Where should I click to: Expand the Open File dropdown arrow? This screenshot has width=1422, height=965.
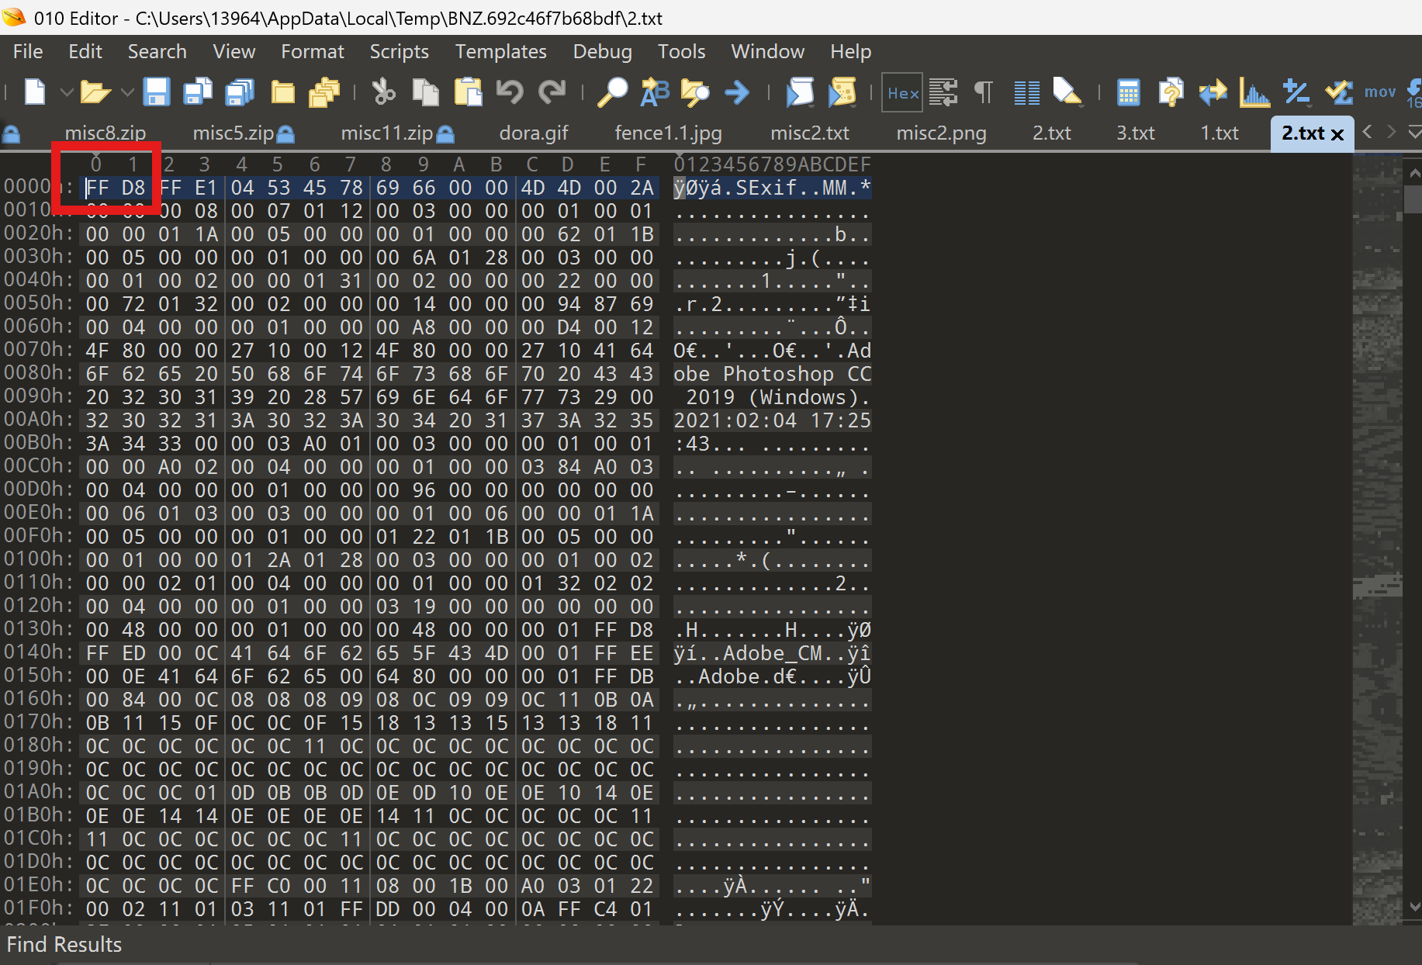[127, 92]
